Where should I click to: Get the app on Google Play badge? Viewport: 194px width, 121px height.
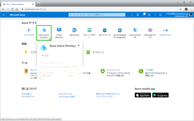[x=160, y=95]
